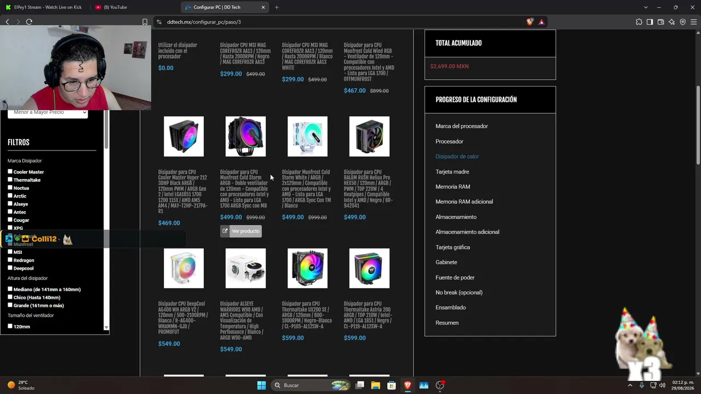Bookmark this page with the bookmark icon
Screen dimensions: 701x394
pos(145,22)
